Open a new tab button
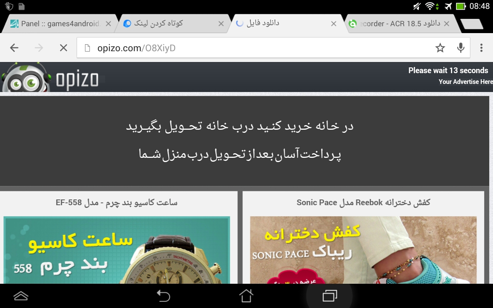 (x=472, y=24)
